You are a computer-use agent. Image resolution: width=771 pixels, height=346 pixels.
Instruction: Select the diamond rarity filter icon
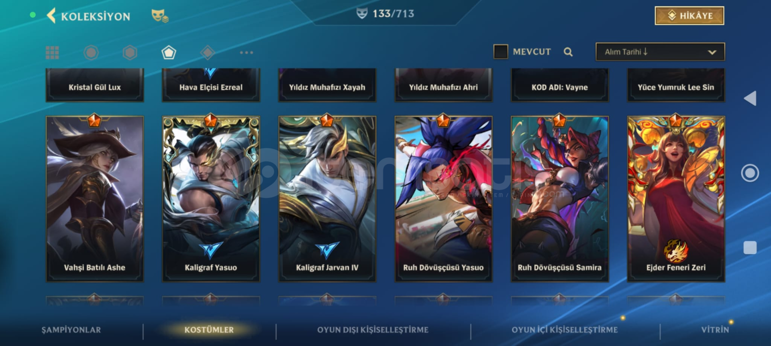click(x=208, y=53)
